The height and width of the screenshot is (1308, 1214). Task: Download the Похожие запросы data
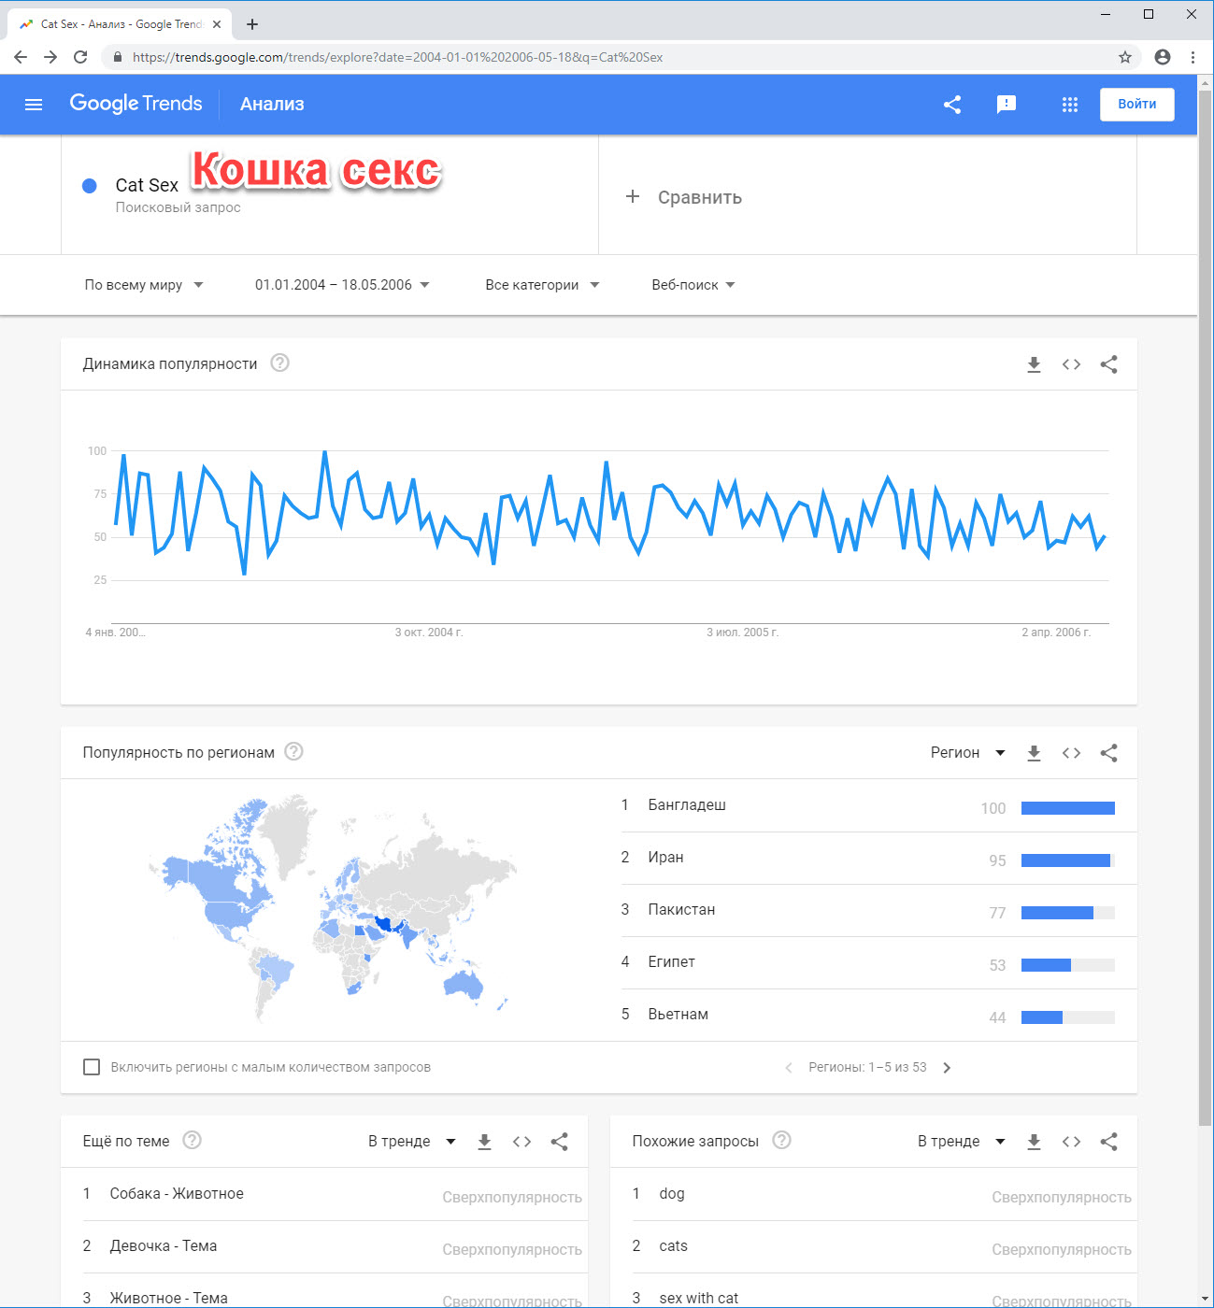click(1034, 1142)
